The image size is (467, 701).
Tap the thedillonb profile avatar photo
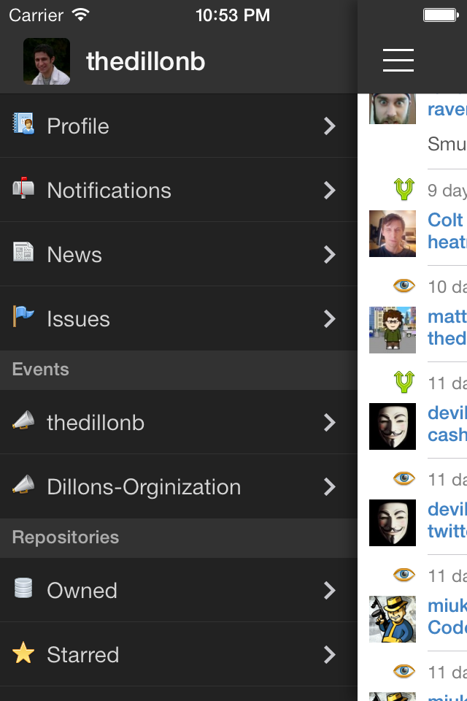coord(47,61)
